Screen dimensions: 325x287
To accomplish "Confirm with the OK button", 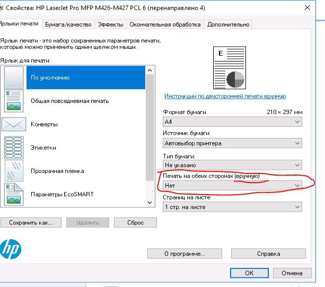I will pos(249,273).
